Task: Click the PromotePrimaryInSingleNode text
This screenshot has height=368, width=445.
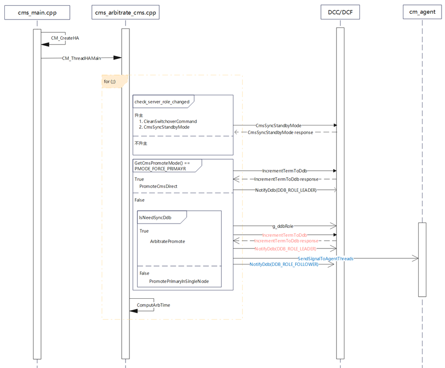Action: tap(179, 281)
